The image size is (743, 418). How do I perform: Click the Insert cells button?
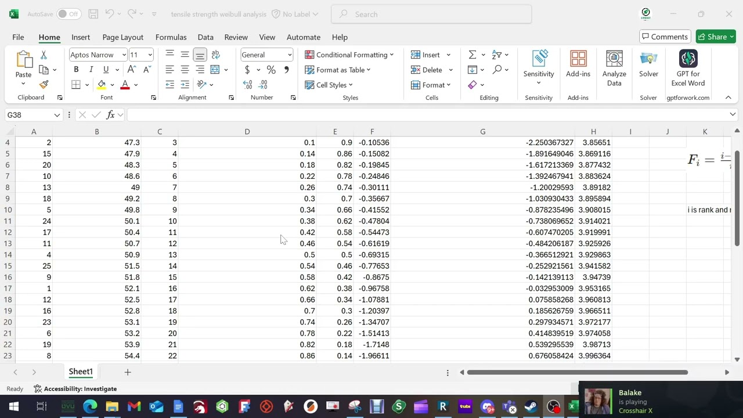tap(425, 55)
